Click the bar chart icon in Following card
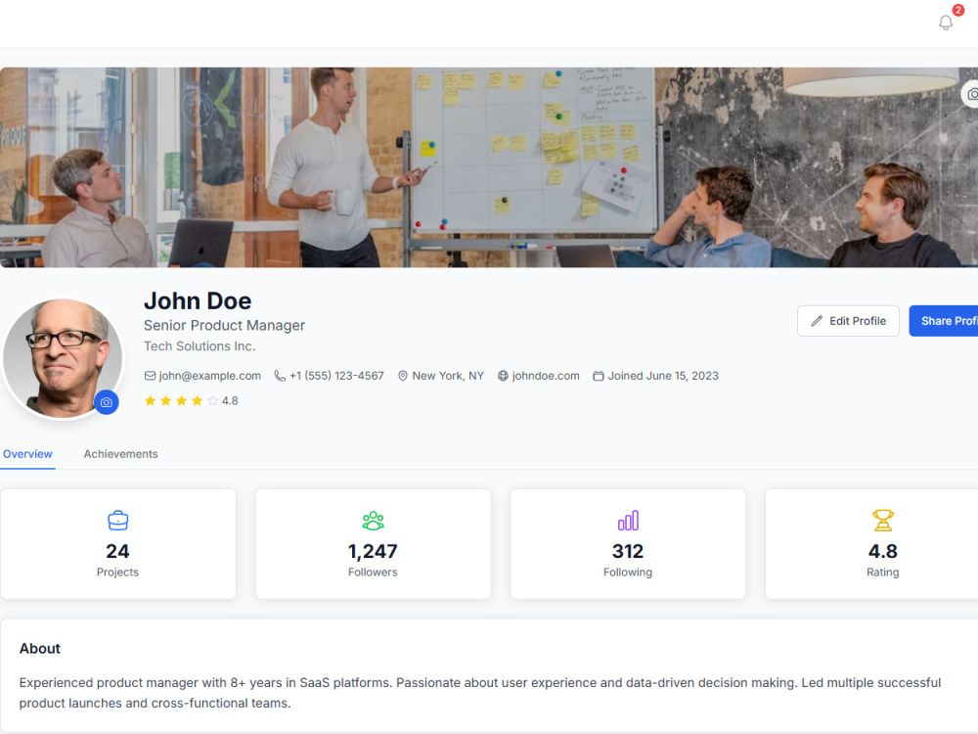 click(x=628, y=521)
